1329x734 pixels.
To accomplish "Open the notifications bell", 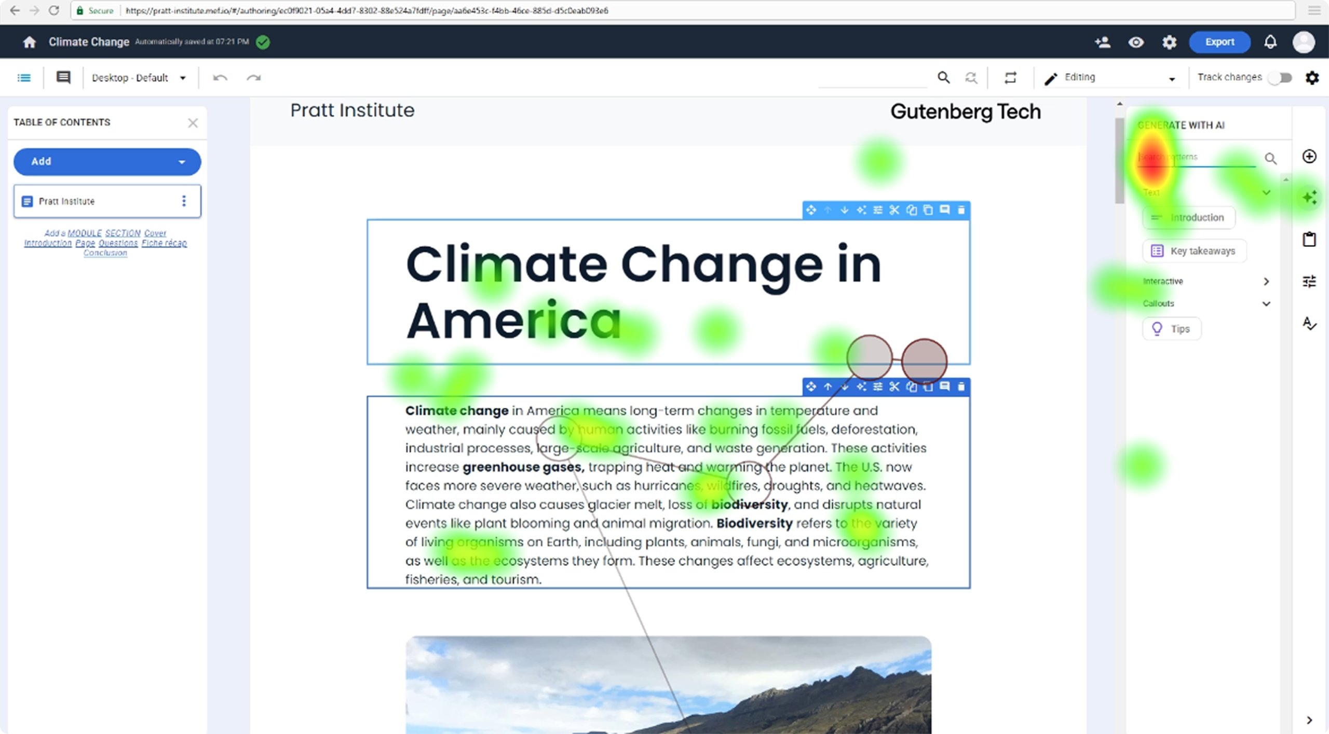I will tap(1270, 42).
